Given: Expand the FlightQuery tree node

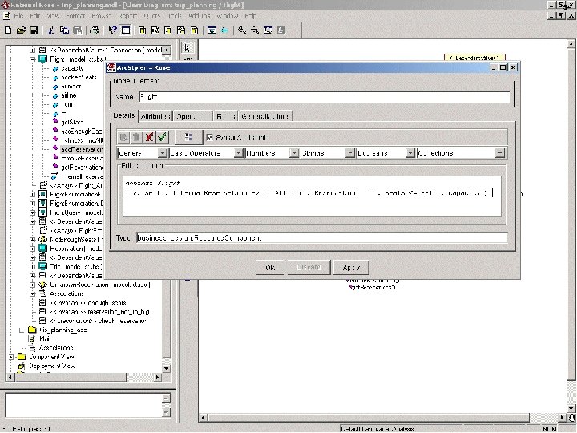Looking at the screenshot, I should (x=32, y=212).
